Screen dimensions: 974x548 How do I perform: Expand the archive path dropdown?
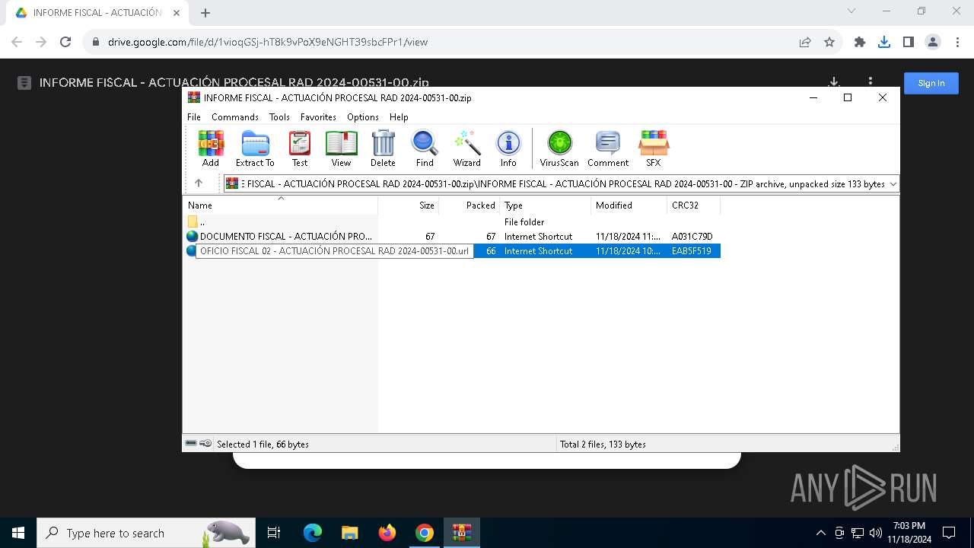click(893, 183)
